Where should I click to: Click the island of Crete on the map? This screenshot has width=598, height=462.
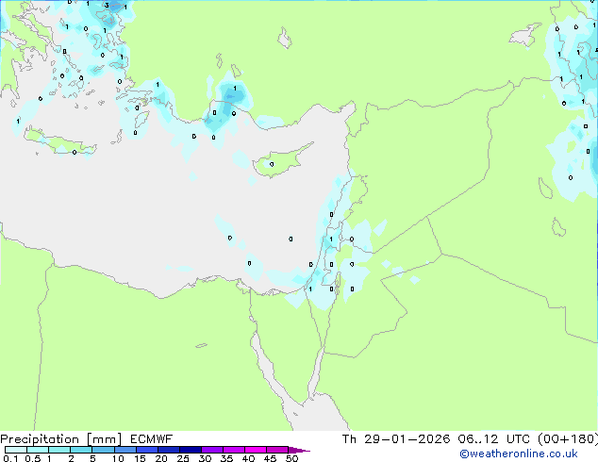[60, 143]
